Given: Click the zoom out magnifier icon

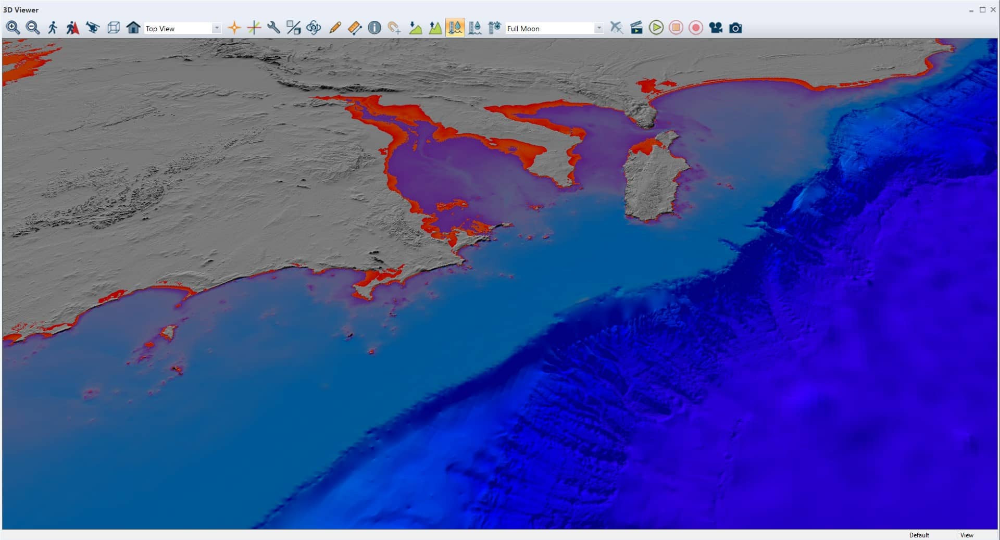Looking at the screenshot, I should [33, 28].
